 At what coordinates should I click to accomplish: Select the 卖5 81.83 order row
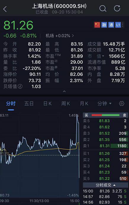click(105, 121)
